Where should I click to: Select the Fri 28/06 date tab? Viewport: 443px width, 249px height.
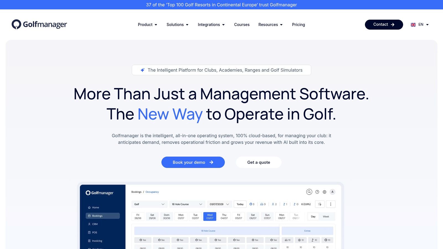point(138,216)
